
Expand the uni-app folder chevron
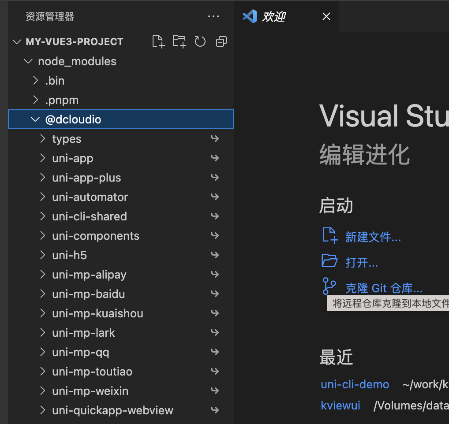tap(43, 158)
